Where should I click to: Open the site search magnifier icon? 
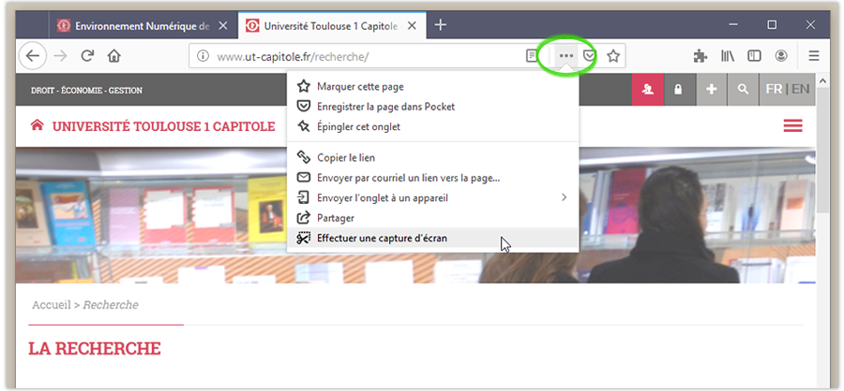743,90
